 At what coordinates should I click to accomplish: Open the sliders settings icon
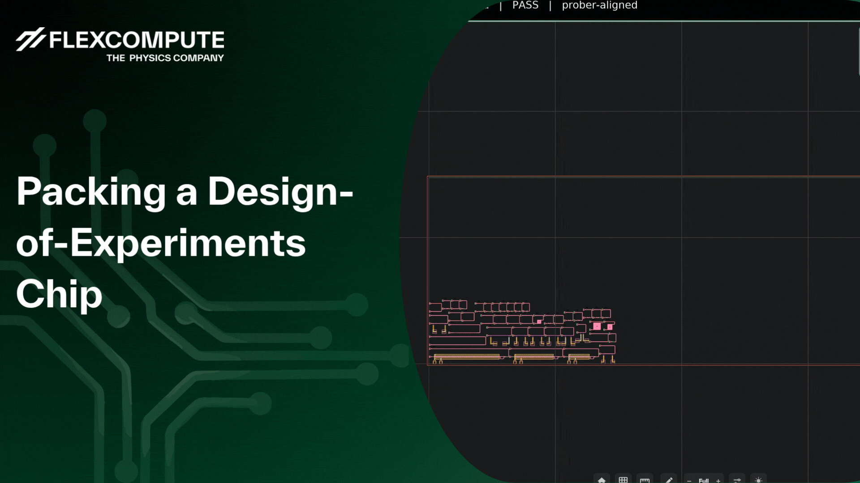pyautogui.click(x=737, y=479)
